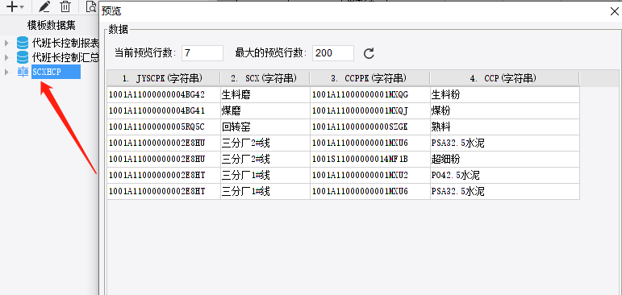The image size is (622, 295).
Task: Click the database icon of 代班长控制汇总
Action: point(23,57)
